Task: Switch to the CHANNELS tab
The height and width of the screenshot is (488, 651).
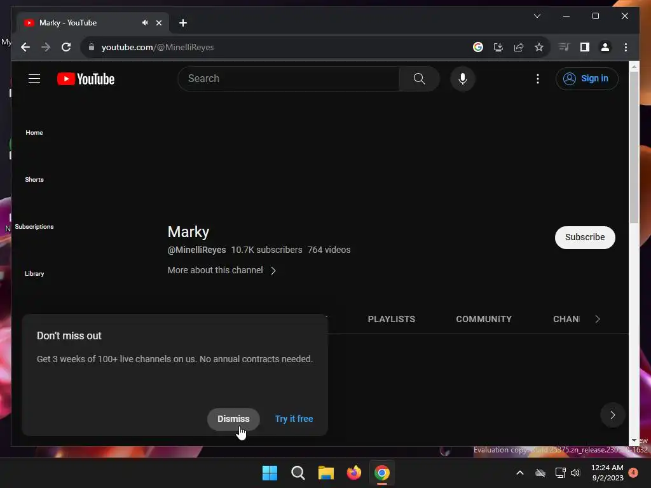Action: (x=566, y=319)
